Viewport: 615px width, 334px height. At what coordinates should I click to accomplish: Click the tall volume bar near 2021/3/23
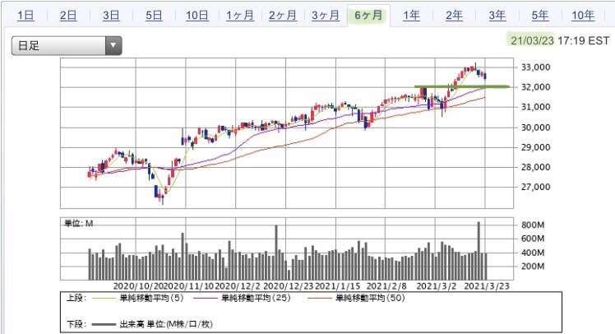(479, 250)
